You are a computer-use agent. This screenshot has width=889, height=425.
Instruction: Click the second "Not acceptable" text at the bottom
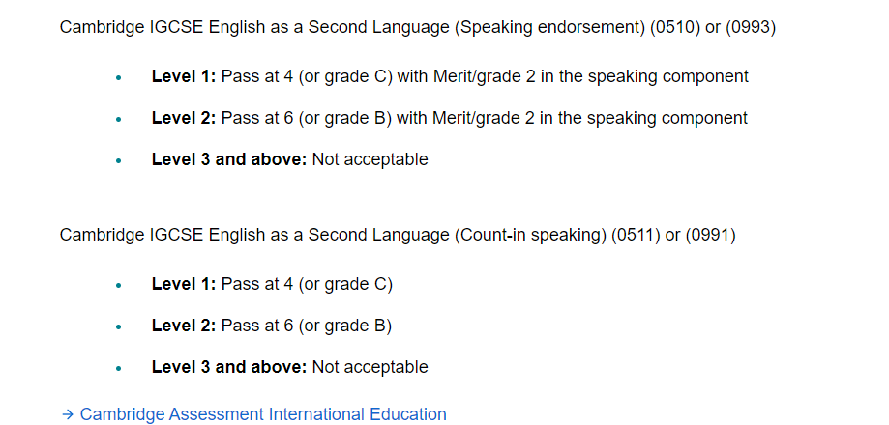point(370,367)
